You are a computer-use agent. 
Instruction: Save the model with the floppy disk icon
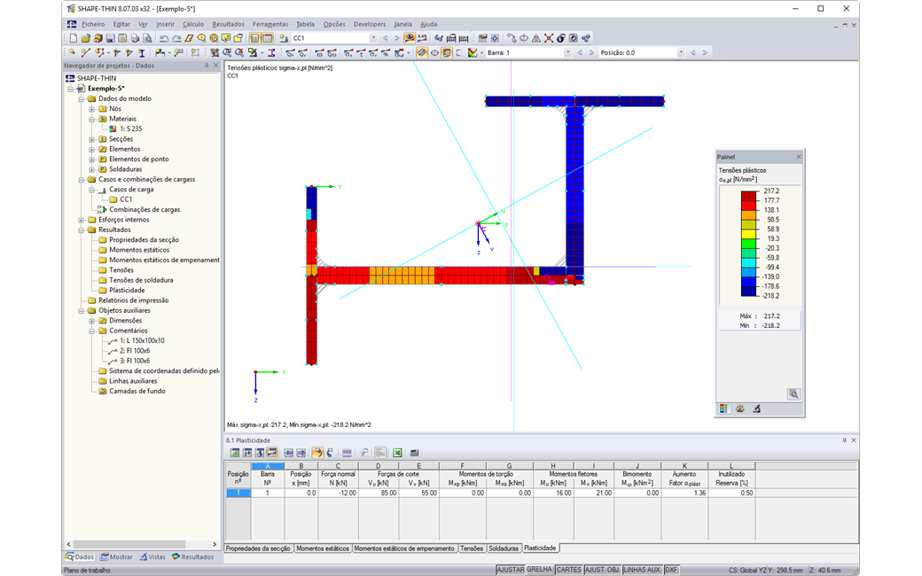[x=110, y=38]
